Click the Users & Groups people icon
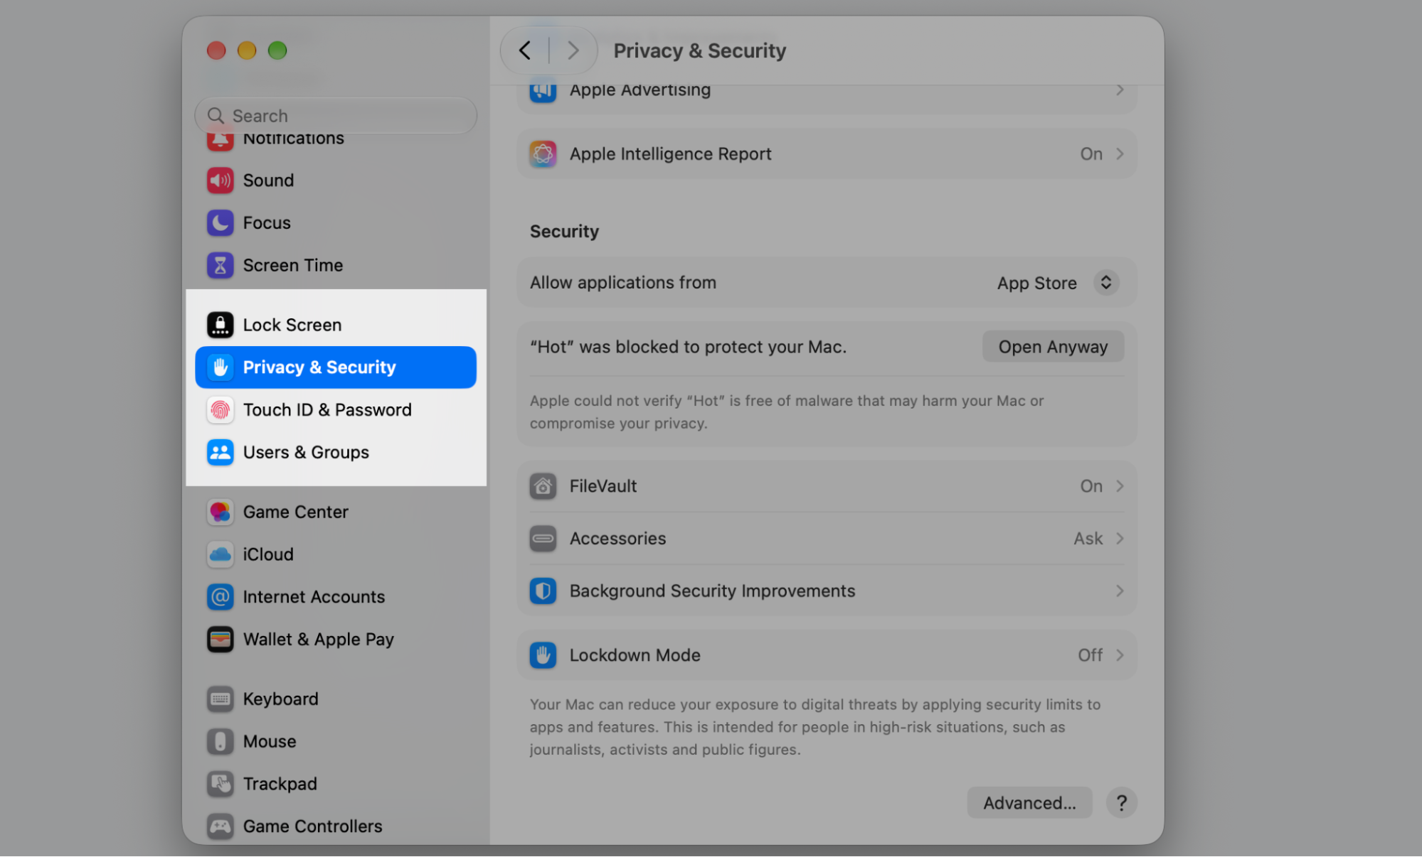 click(x=220, y=452)
